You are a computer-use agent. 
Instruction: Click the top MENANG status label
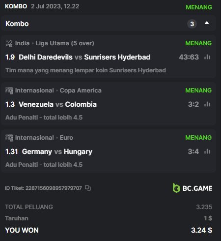199,7
